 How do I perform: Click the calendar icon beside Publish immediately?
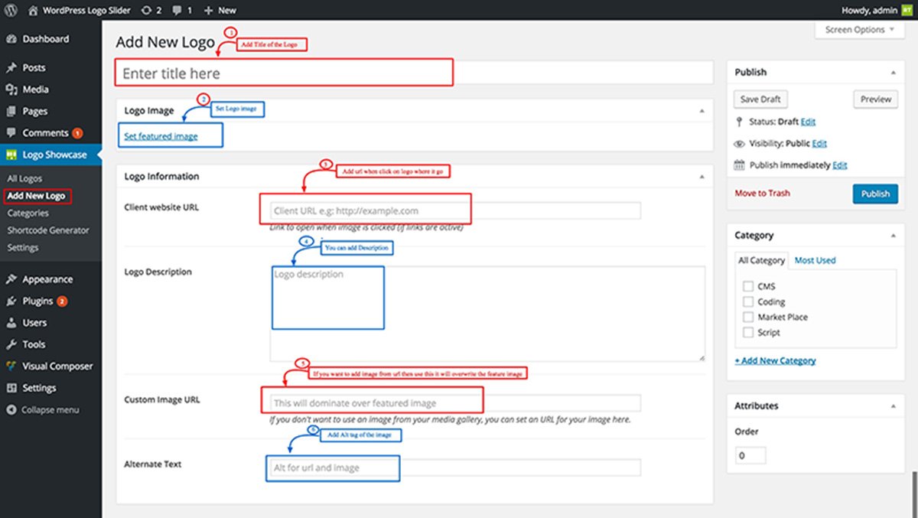pyautogui.click(x=739, y=165)
